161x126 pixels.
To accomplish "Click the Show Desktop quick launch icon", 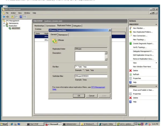I will [19, 124].
